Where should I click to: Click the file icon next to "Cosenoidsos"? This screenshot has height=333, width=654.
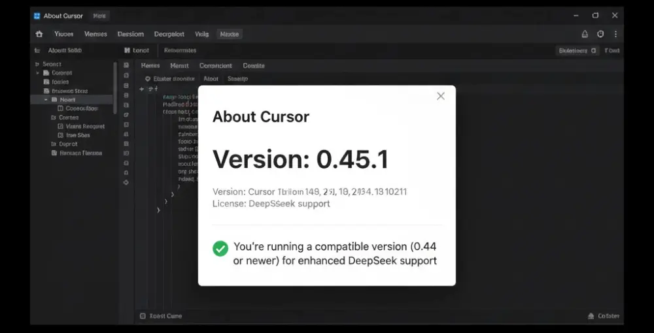[60, 108]
